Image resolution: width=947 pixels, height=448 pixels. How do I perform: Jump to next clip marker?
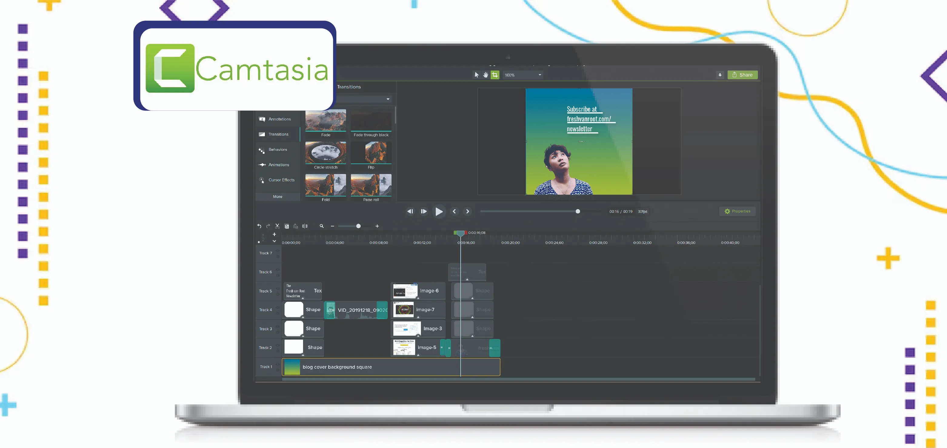[468, 212]
